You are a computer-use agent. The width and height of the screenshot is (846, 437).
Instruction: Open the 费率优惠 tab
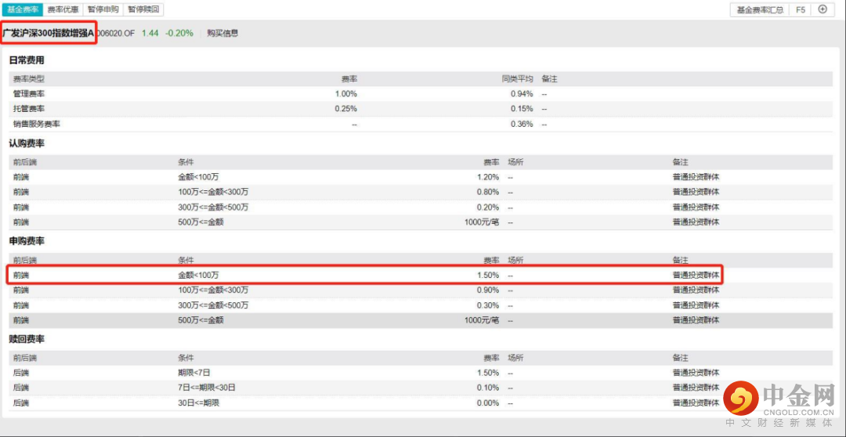(x=63, y=9)
